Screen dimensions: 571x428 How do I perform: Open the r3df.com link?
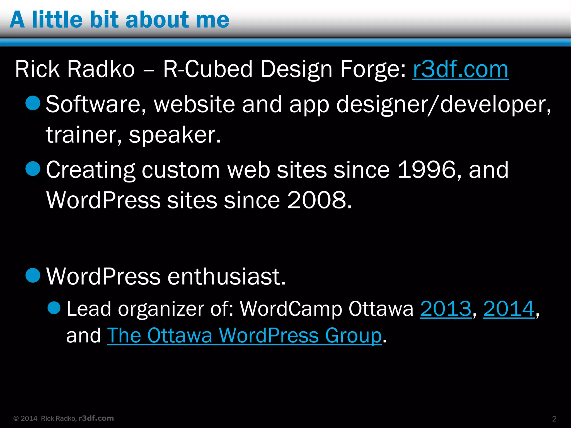[x=461, y=69]
